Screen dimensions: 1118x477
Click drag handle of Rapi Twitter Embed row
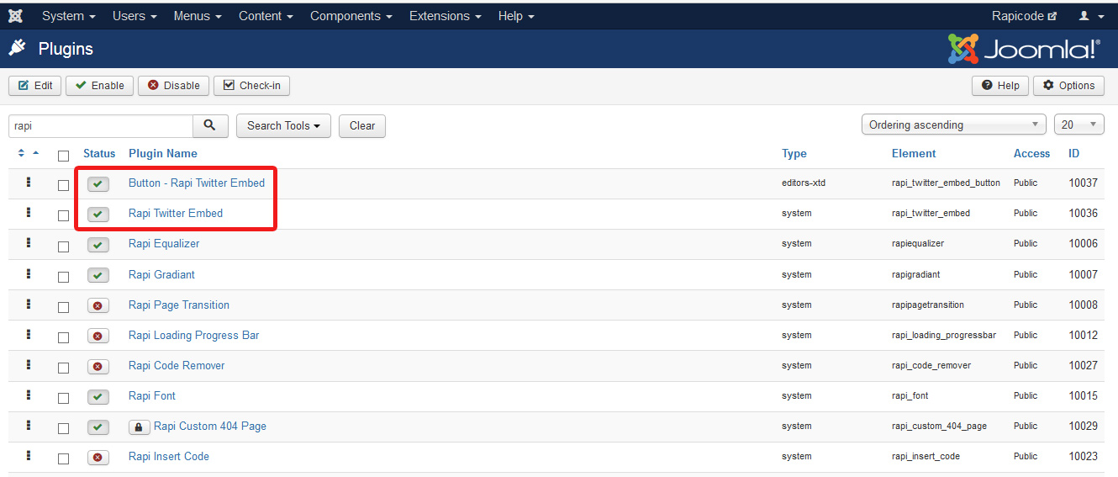click(28, 213)
